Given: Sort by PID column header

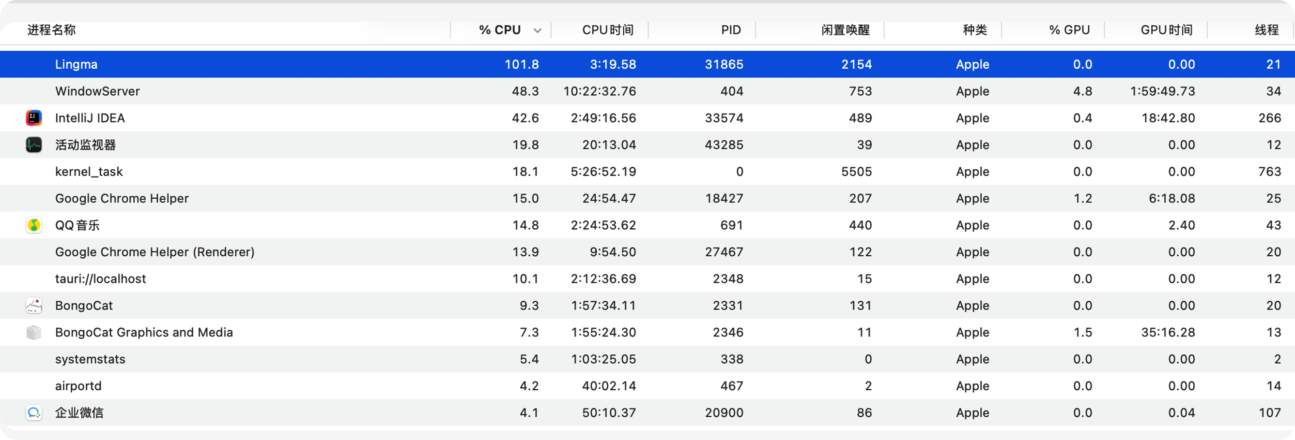Looking at the screenshot, I should click(731, 30).
